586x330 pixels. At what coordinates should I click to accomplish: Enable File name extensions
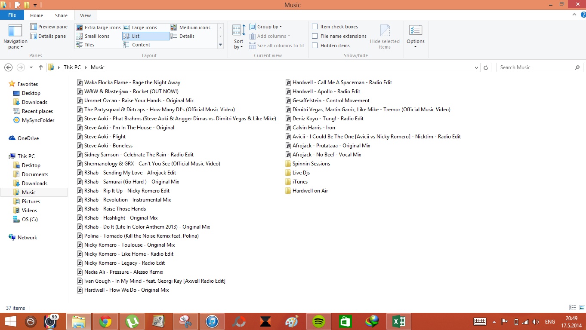point(315,36)
